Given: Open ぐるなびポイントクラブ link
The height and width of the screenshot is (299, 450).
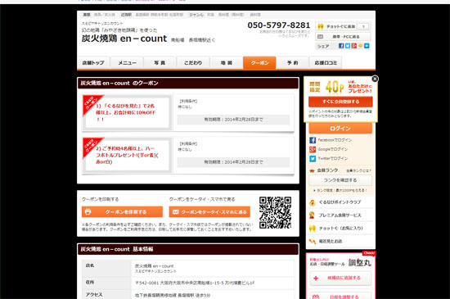Looking at the screenshot, I should point(340,202).
